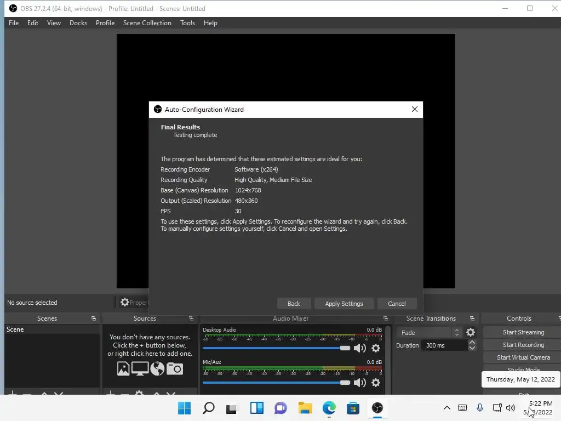The image size is (561, 421).
Task: Open File Explorer from taskbar
Action: click(x=305, y=408)
